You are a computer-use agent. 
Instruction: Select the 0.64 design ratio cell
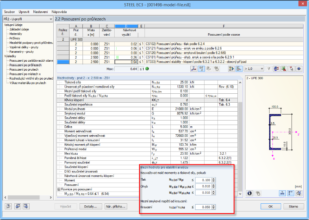coord(126,62)
